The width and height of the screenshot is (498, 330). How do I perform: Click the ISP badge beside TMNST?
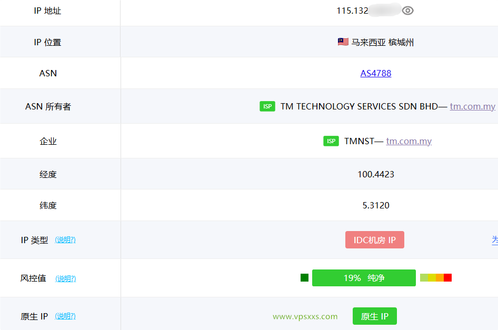point(331,141)
